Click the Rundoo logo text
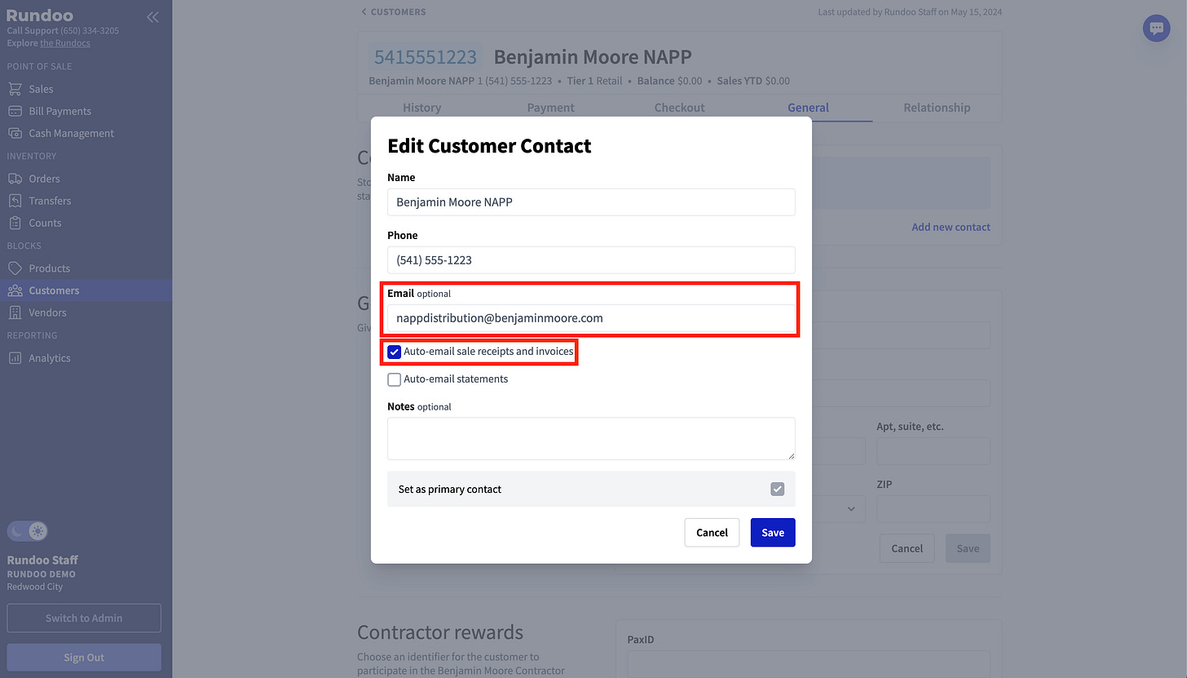The image size is (1187, 678). coord(39,15)
